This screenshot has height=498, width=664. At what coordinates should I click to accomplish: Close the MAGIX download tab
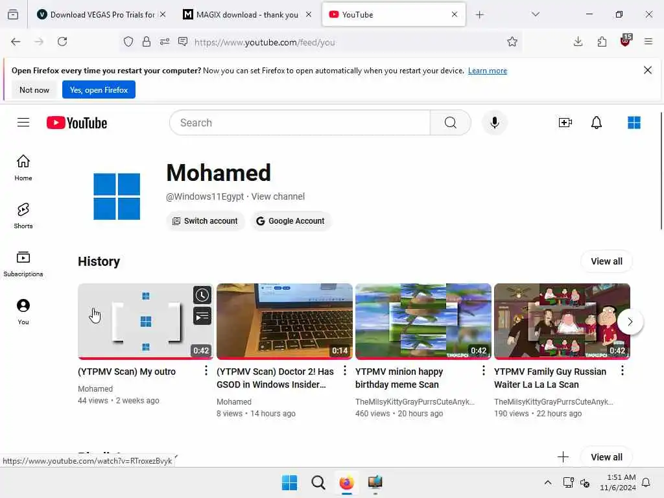click(x=308, y=15)
